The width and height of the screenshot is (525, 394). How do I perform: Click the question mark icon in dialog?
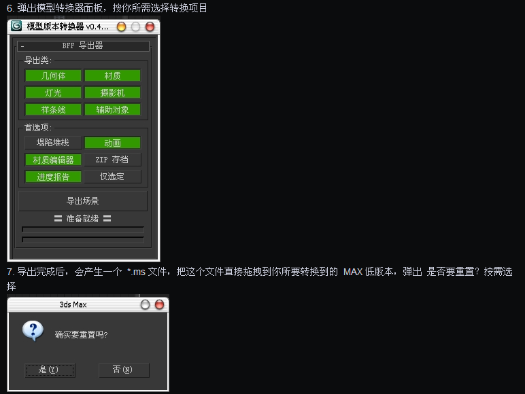click(x=33, y=331)
